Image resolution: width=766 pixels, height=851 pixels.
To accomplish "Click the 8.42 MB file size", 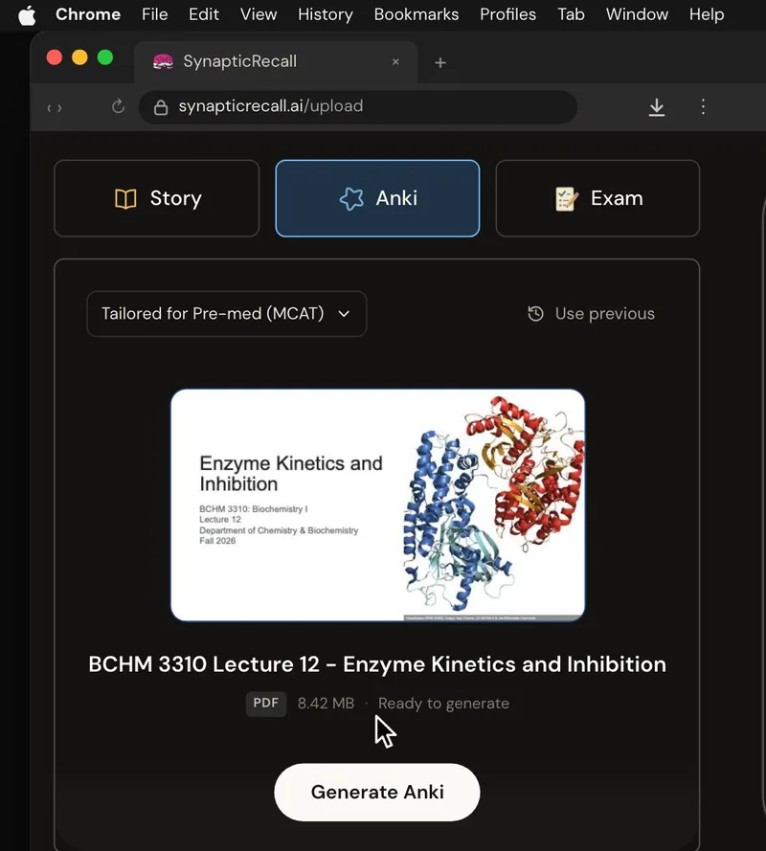I will [326, 704].
